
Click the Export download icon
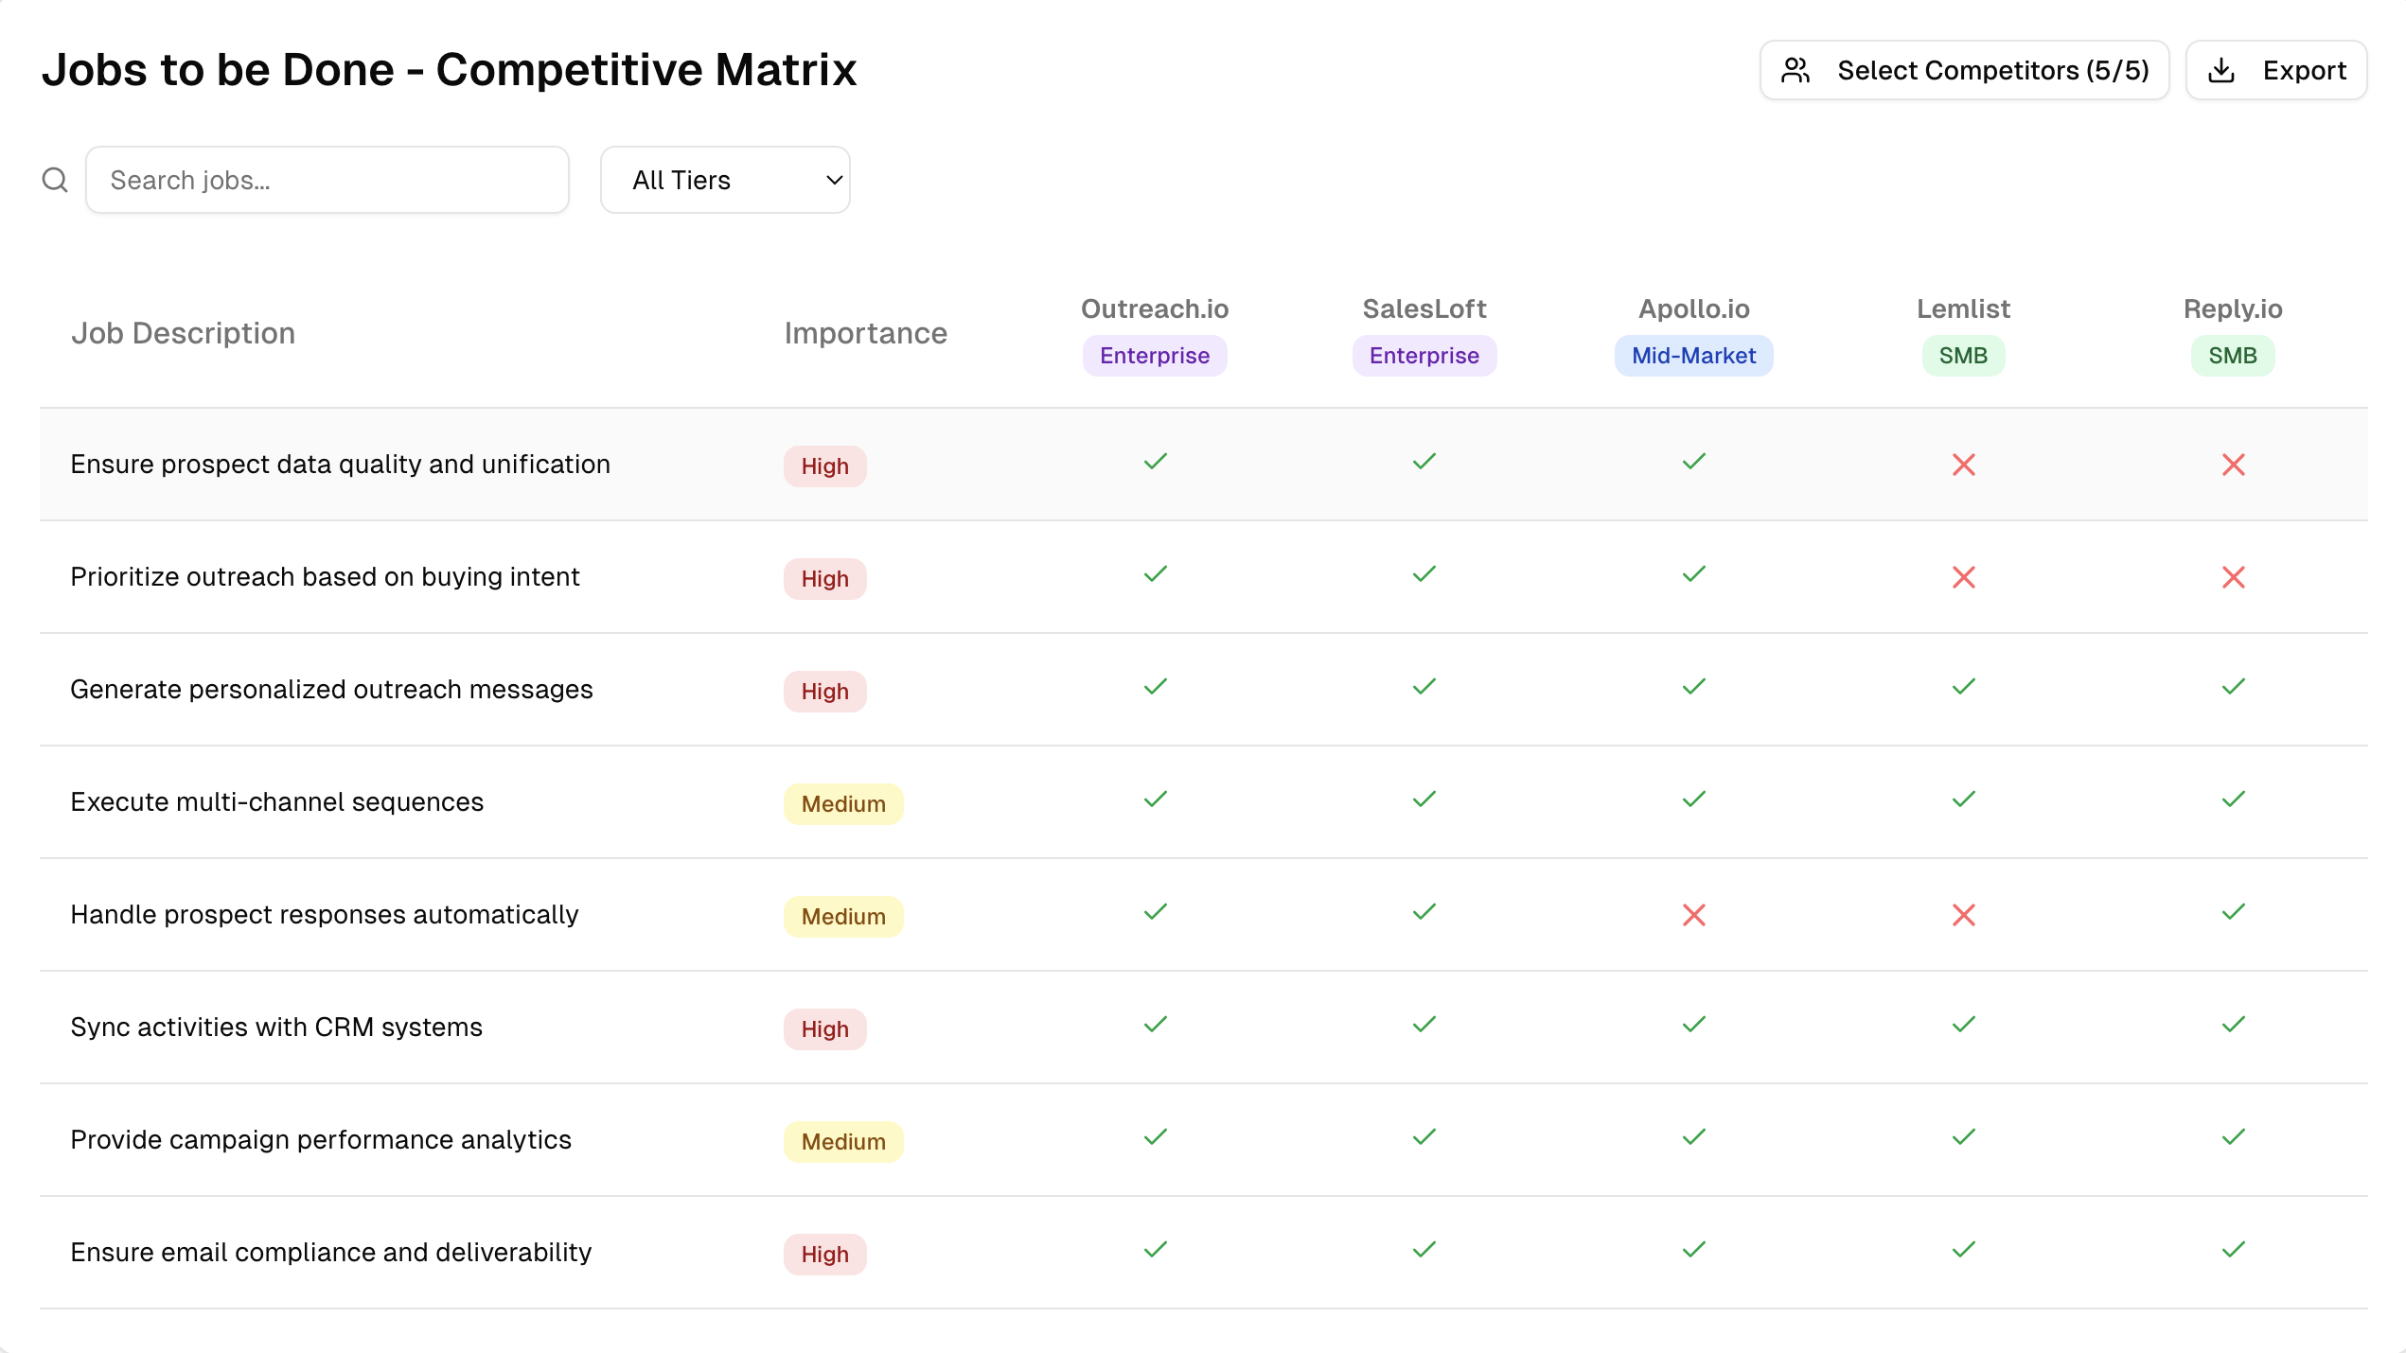click(2221, 70)
